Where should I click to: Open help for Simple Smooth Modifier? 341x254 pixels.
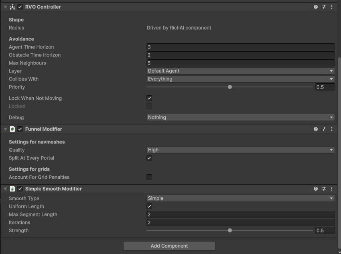[x=316, y=189]
